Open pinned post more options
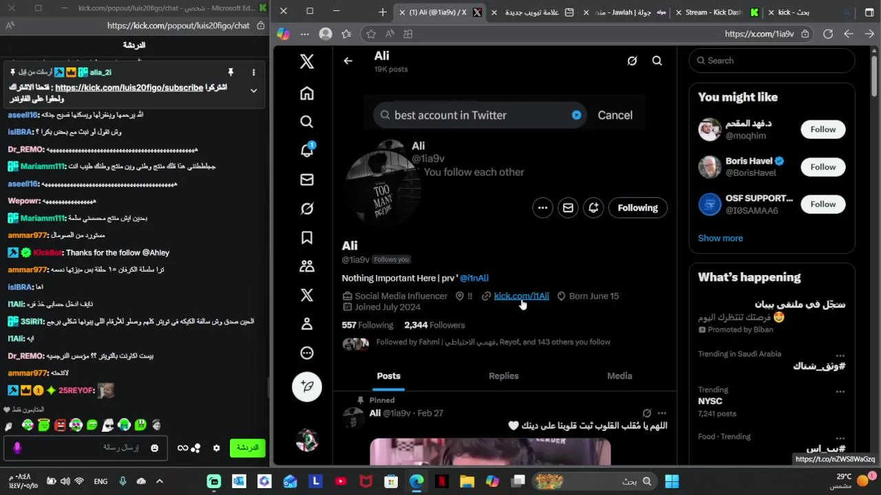 point(661,413)
